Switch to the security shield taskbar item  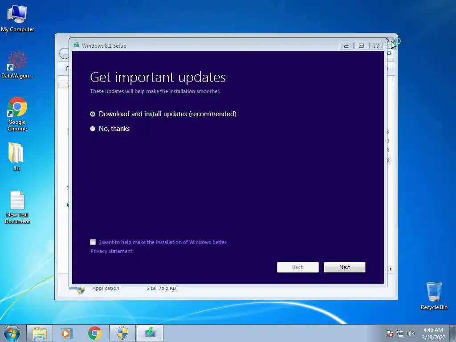[x=122, y=333]
